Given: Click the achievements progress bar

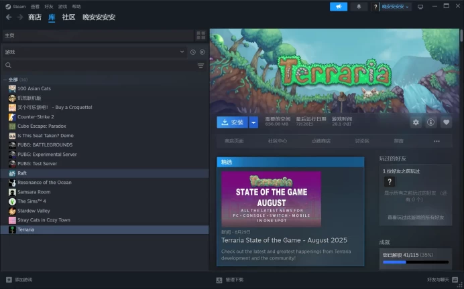Looking at the screenshot, I should pyautogui.click(x=416, y=262).
